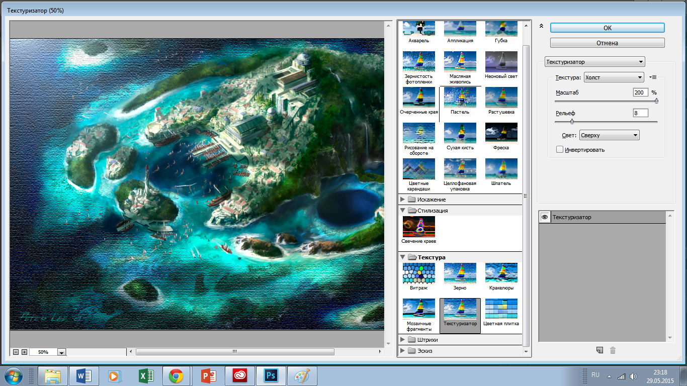Switch to Photoshop taskbar icon
Viewport: 687px width, 386px height.
pyautogui.click(x=271, y=376)
